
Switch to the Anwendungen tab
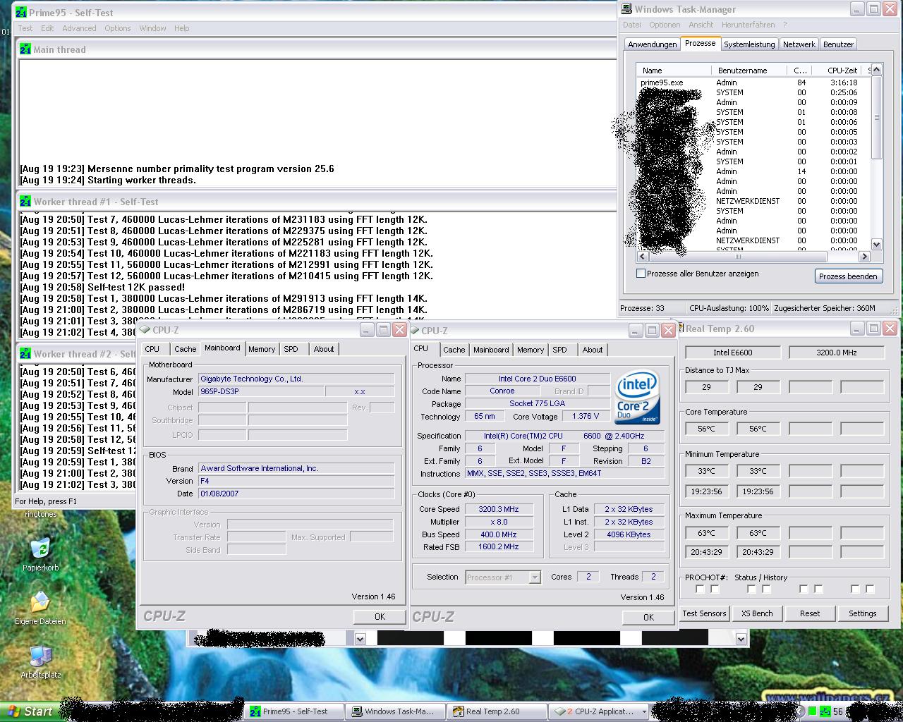tap(652, 44)
